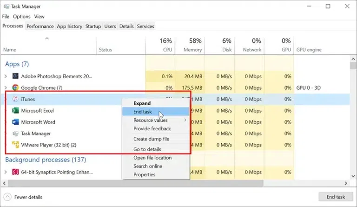Collapse view using Fewer details arrow
The image size is (357, 207).
pyautogui.click(x=7, y=197)
